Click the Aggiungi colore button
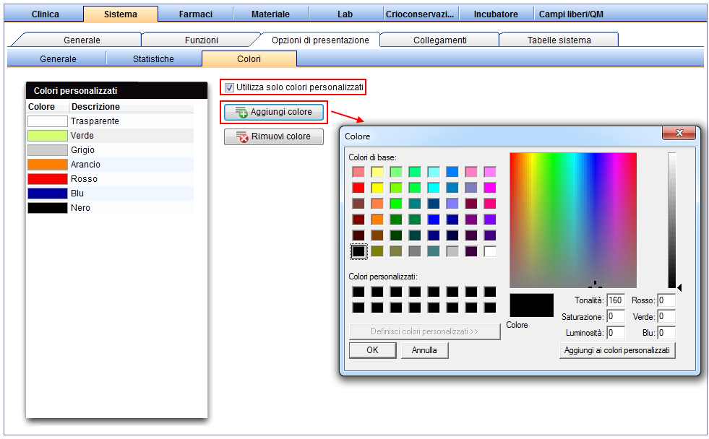 pyautogui.click(x=274, y=112)
